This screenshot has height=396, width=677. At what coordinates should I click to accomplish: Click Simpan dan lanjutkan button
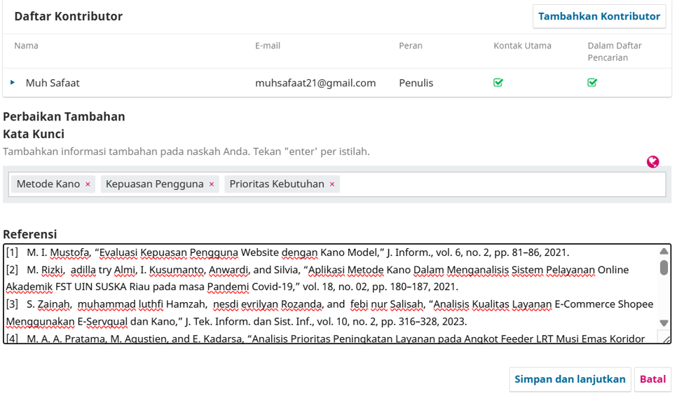(570, 379)
